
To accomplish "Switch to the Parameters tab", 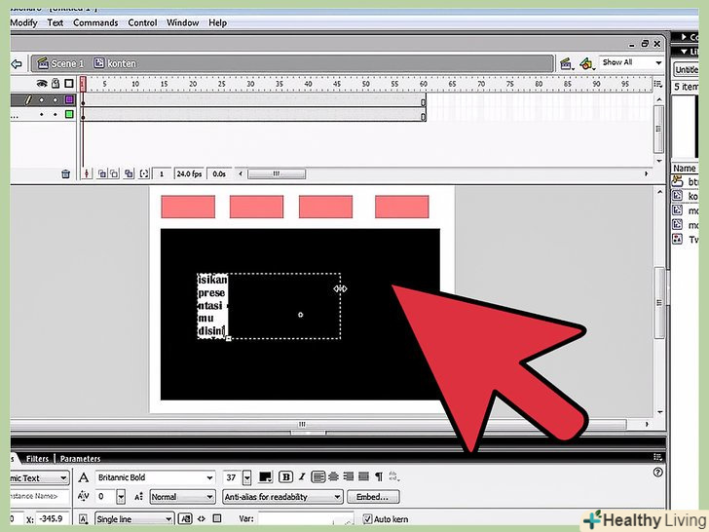I will tap(80, 459).
